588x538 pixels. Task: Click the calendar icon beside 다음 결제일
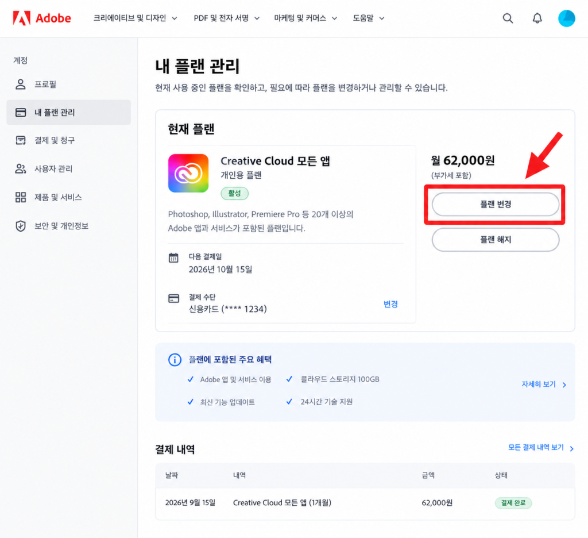click(x=173, y=258)
